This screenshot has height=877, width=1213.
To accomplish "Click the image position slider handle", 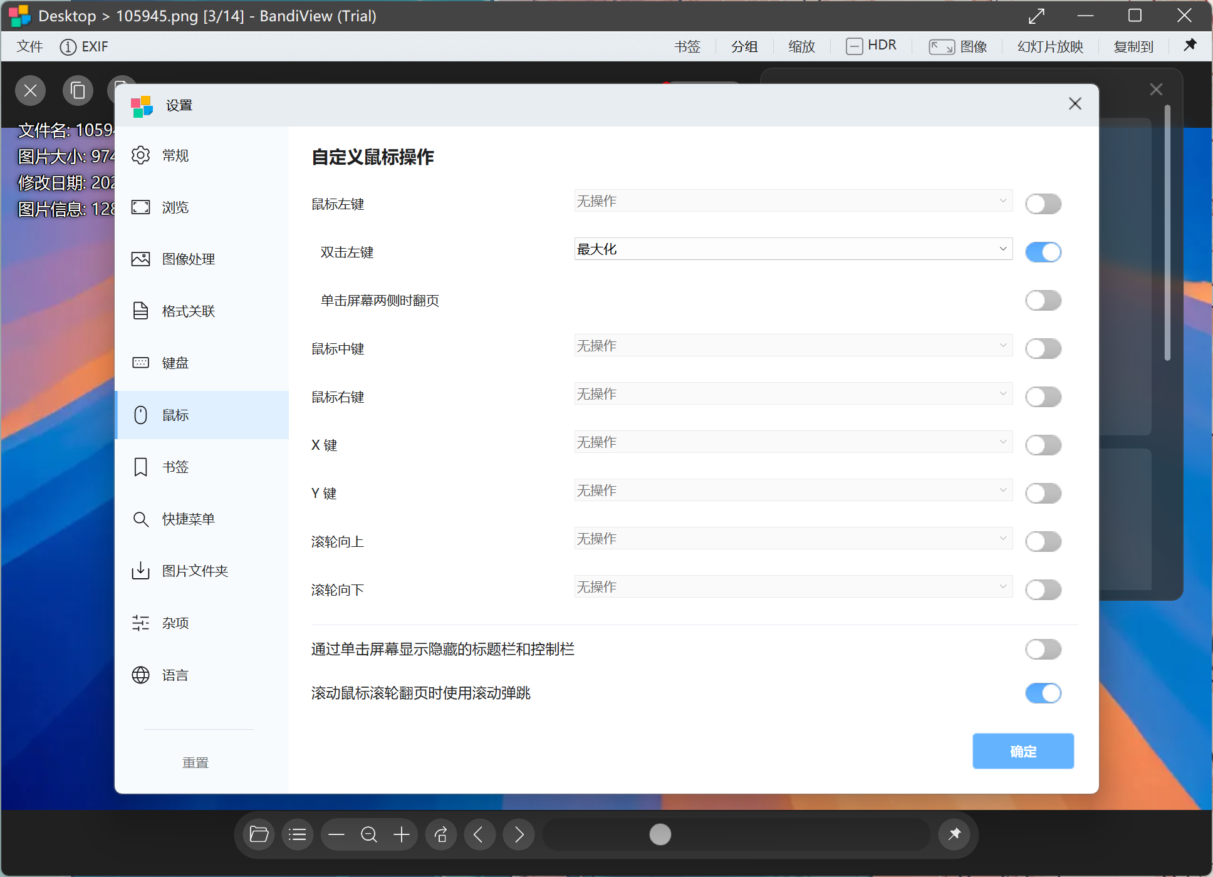I will point(660,834).
